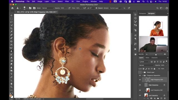Click Navigator zoom in large mountains button

click(x=165, y=54)
